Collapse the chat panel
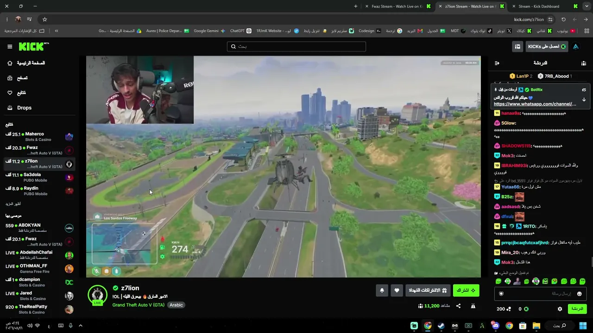This screenshot has width=593, height=333. [x=497, y=63]
